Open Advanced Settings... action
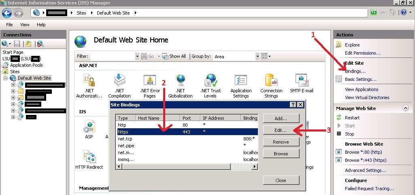 pyautogui.click(x=366, y=170)
